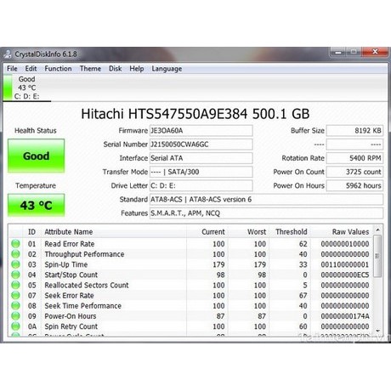This screenshot has height=391, width=391.
Task: Click the Firmware field JE3OA60A
Action: point(201,131)
